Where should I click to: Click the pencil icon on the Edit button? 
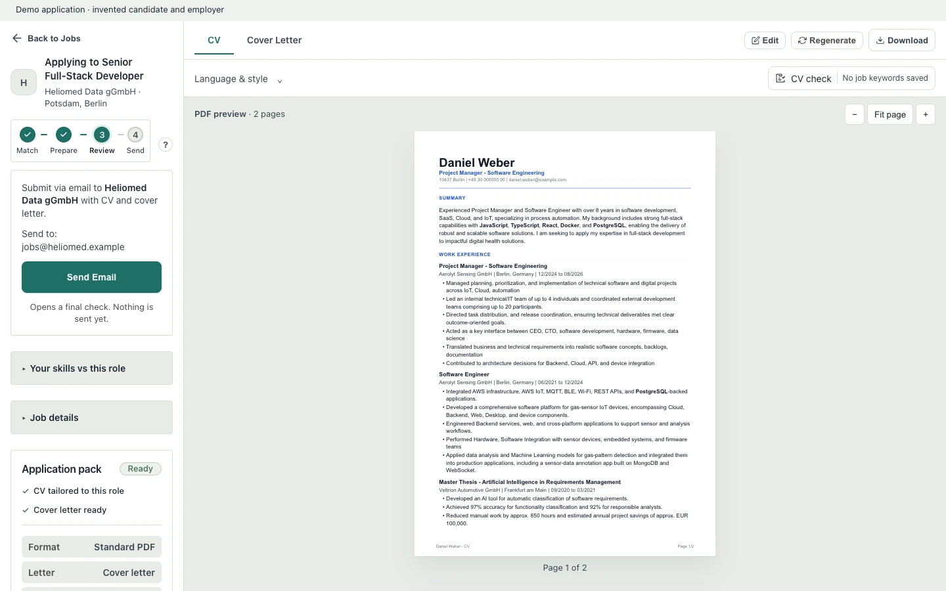point(756,41)
